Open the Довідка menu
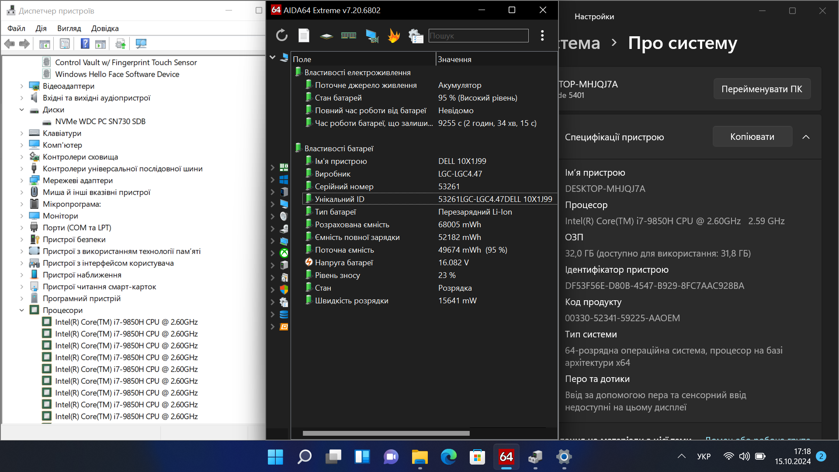 point(105,28)
